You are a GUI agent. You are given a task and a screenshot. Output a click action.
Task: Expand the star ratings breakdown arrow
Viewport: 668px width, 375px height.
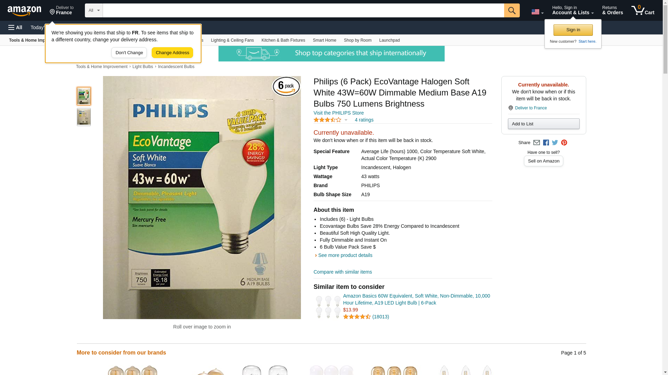346,120
